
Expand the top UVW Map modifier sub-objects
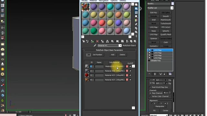(x=152, y=50)
